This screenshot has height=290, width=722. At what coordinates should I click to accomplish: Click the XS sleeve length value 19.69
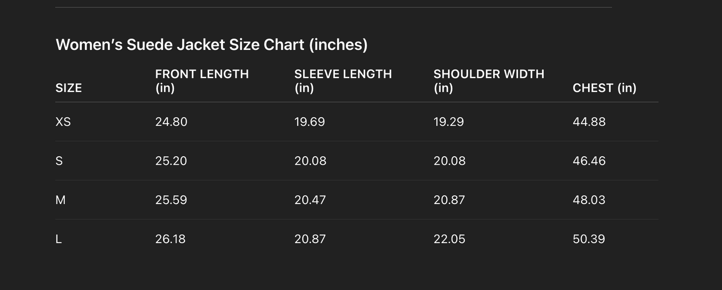(x=309, y=122)
